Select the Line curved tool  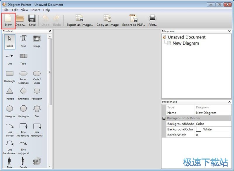(x=10, y=130)
